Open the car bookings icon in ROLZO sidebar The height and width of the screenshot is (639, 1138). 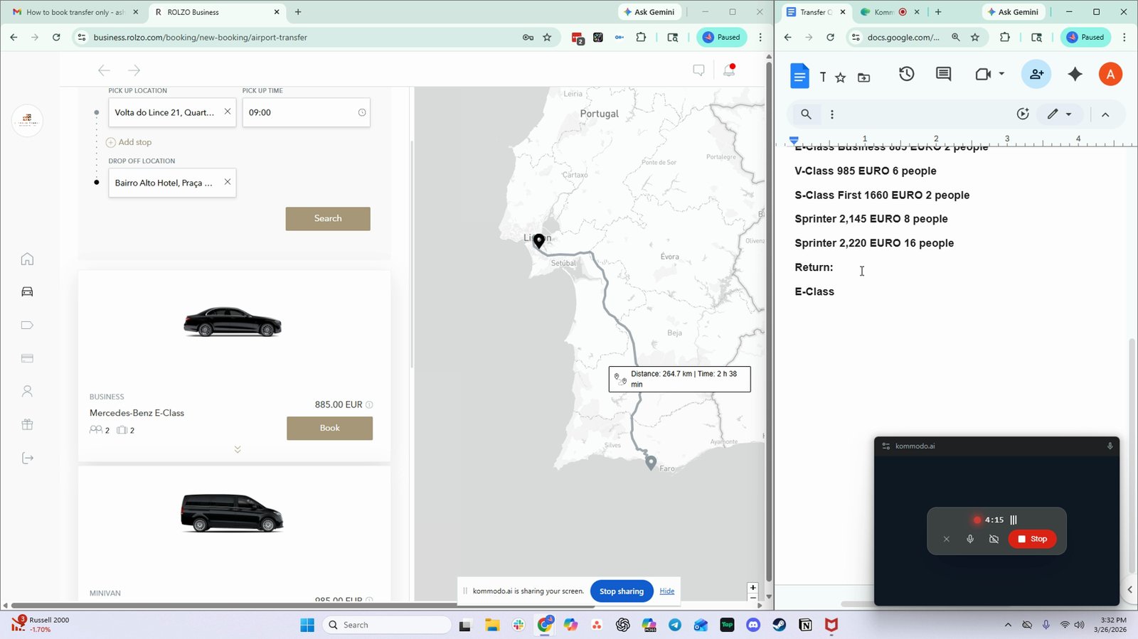pyautogui.click(x=27, y=291)
